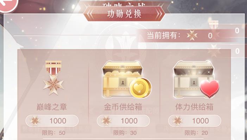This screenshot has width=247, height=140.
Task: Tap the back arrow button
Action: pyautogui.click(x=8, y=5)
